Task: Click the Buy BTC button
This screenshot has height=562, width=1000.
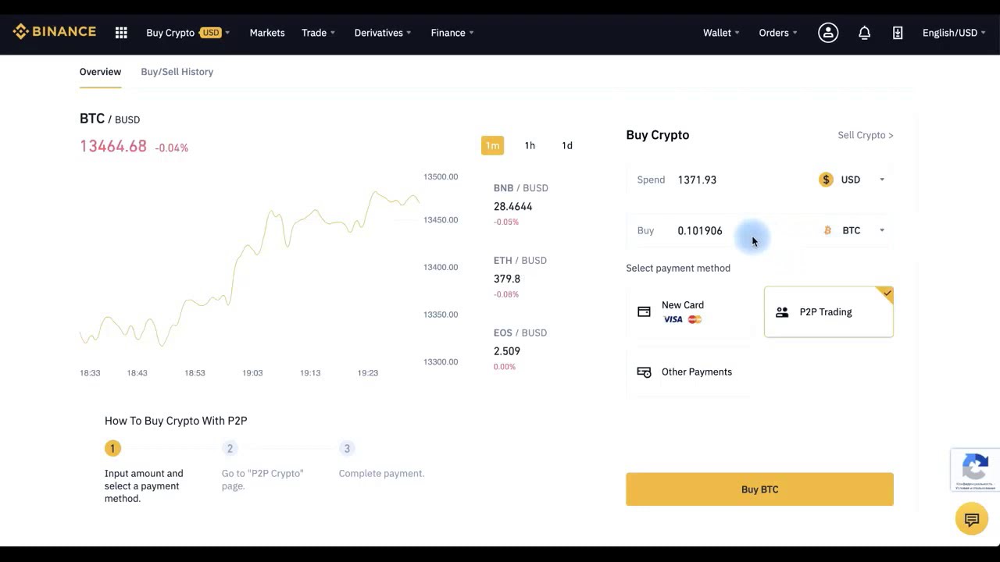Action: (759, 489)
